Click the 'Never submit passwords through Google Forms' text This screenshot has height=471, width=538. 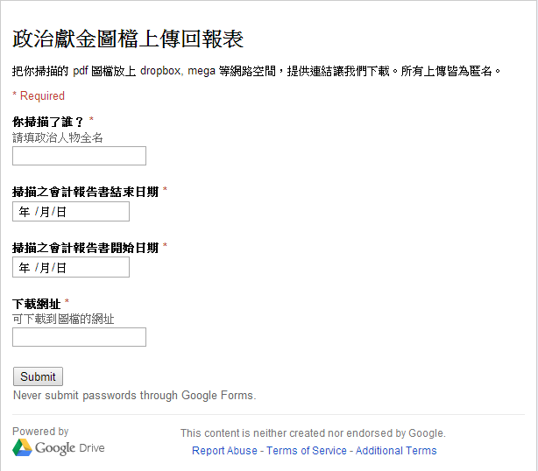(x=135, y=395)
